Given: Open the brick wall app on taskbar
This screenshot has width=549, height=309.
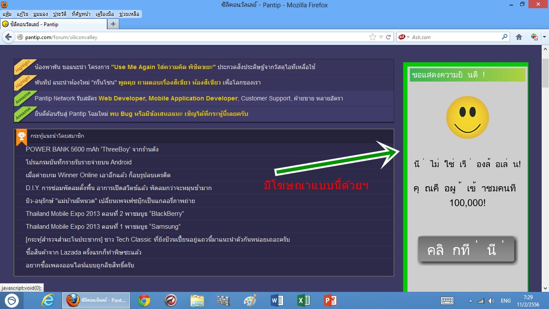Looking at the screenshot, I should 223,300.
